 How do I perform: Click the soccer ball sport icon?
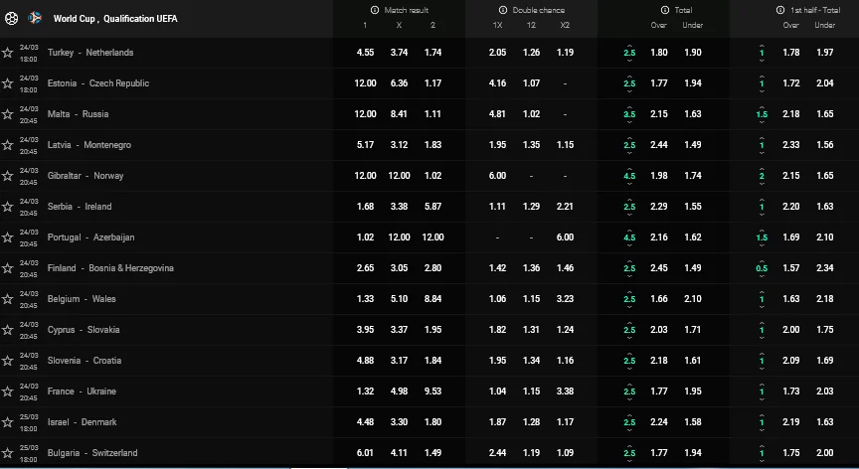point(11,19)
